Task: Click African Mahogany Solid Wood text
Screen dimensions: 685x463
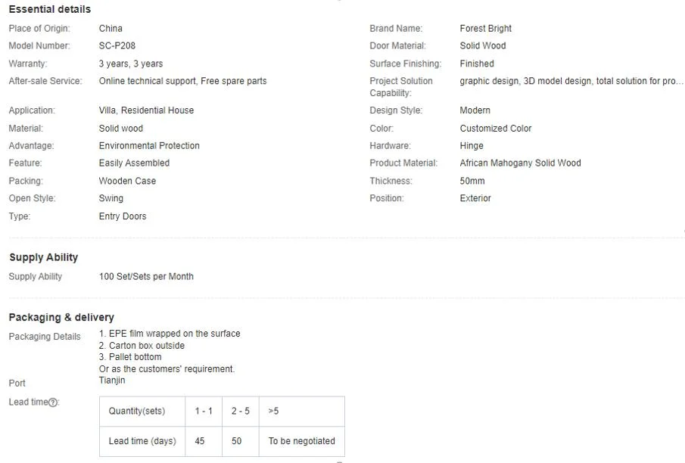Action: tap(520, 163)
